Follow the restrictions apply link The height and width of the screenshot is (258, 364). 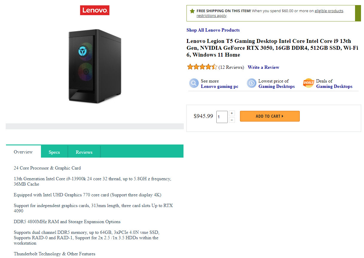(x=211, y=16)
